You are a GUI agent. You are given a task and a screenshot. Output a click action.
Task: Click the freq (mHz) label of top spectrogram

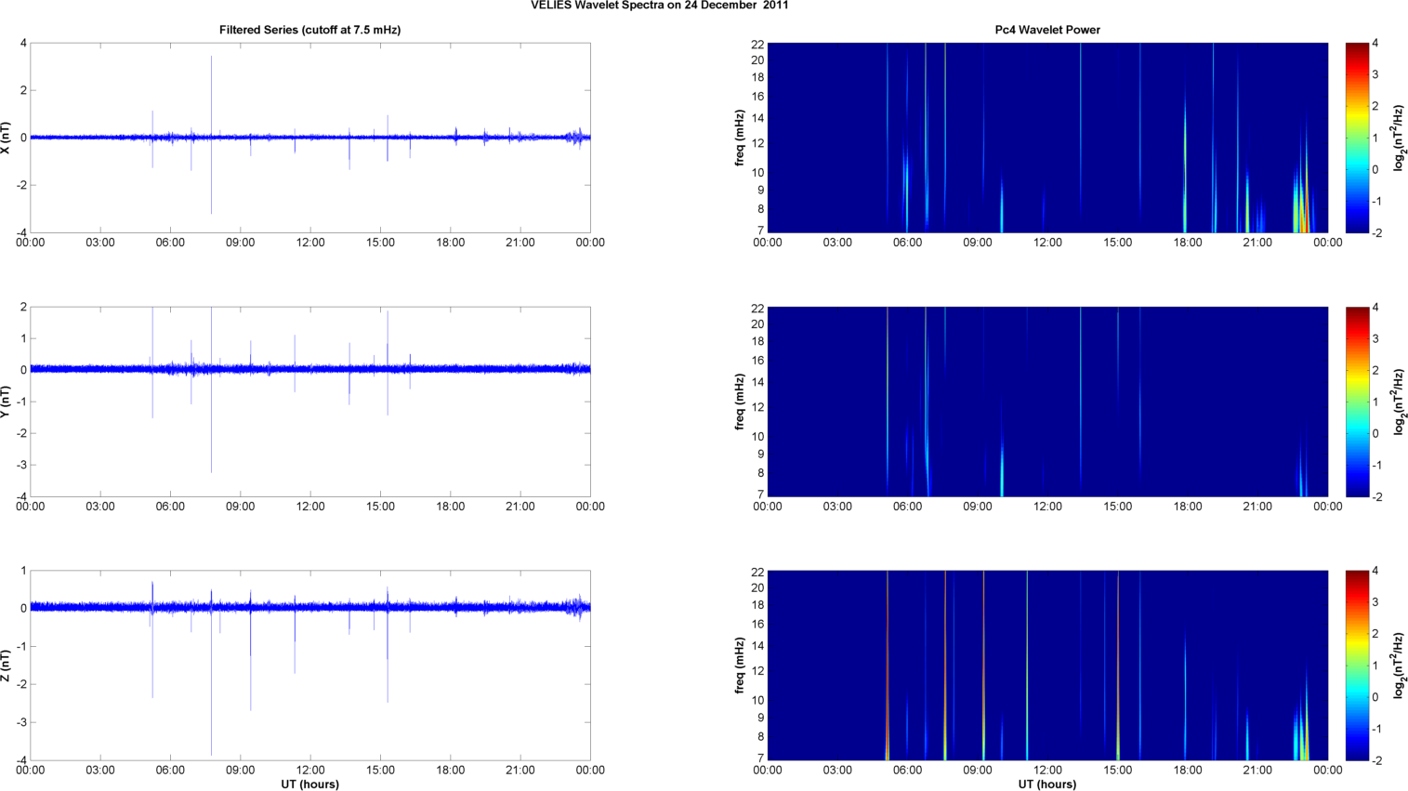pyautogui.click(x=740, y=138)
